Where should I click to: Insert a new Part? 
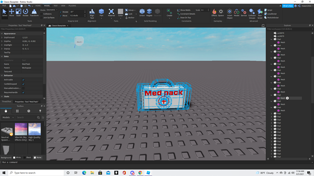[x=101, y=13]
